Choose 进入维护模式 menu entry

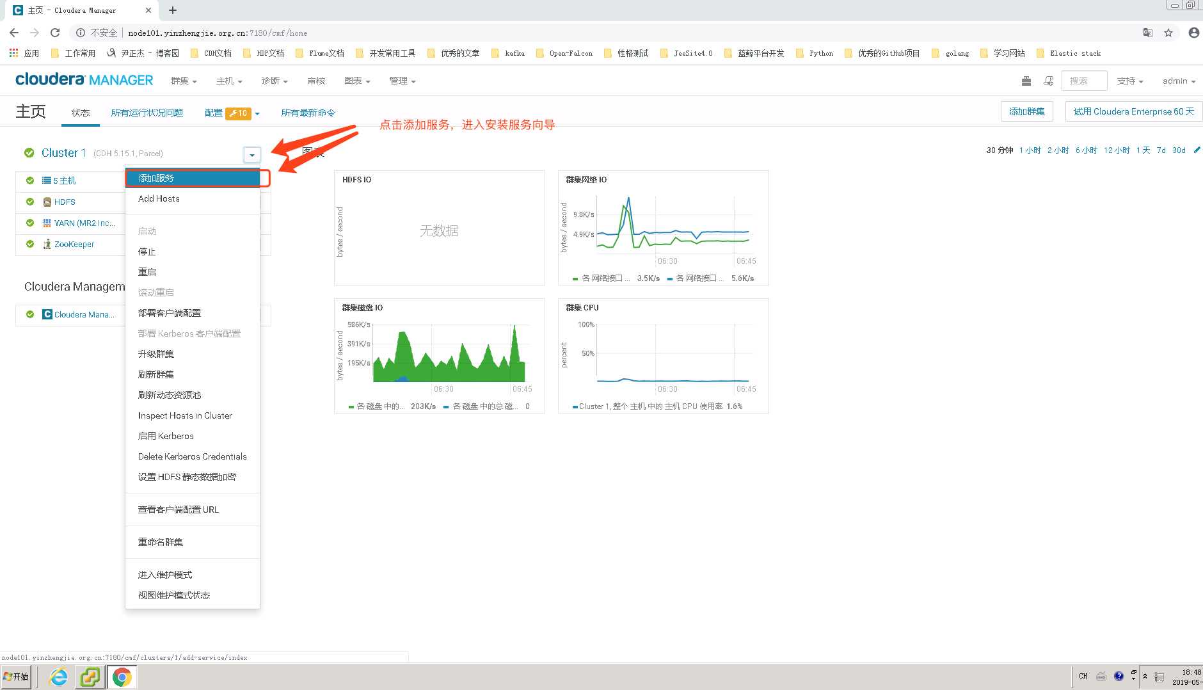tap(193, 575)
